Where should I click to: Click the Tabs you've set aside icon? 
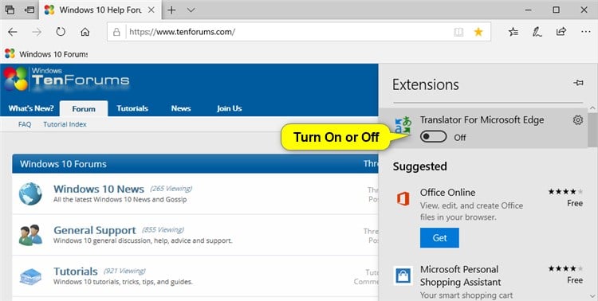[x=10, y=10]
